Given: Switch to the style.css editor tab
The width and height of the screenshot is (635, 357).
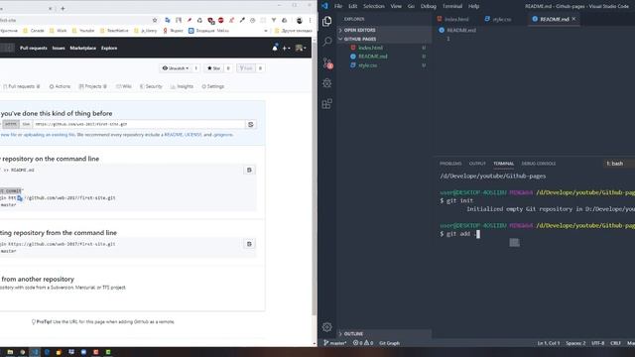Looking at the screenshot, I should 499,19.
